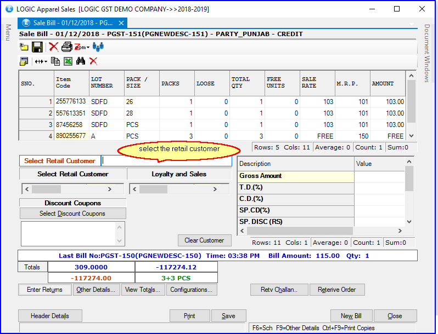Click the Select Retail Customer column header
The image size is (438, 334).
[73, 174]
